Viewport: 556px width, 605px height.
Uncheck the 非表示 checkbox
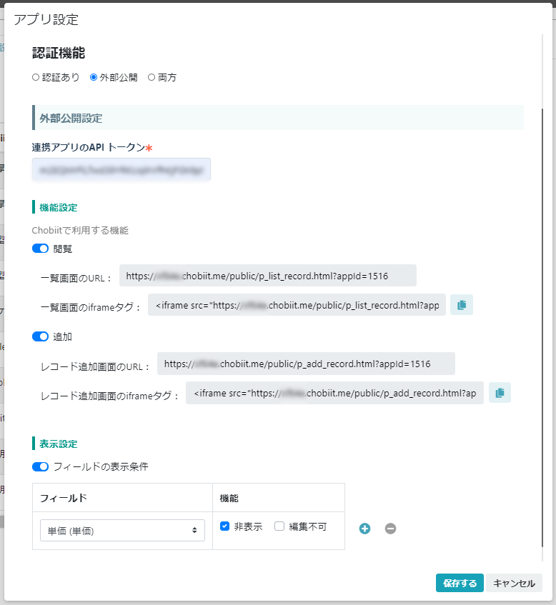(x=224, y=526)
